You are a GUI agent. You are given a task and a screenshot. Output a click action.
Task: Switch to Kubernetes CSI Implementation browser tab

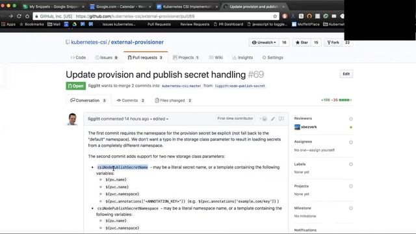point(187,6)
